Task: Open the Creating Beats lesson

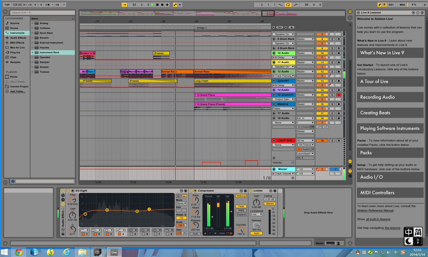Action: coord(390,113)
